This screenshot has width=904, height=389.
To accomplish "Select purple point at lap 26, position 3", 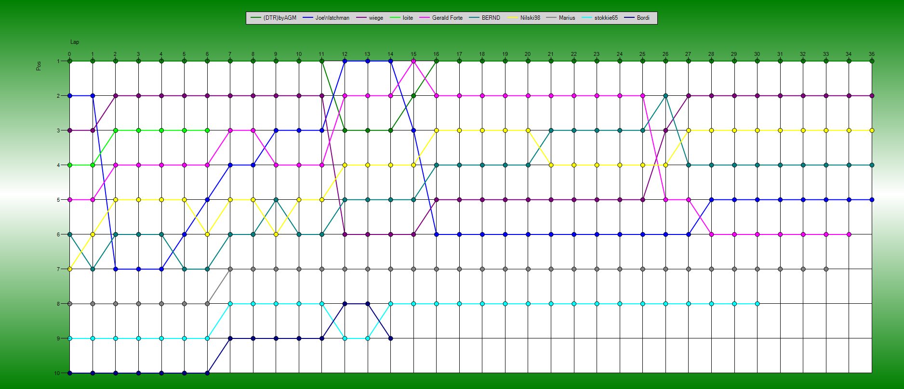I will [x=665, y=130].
